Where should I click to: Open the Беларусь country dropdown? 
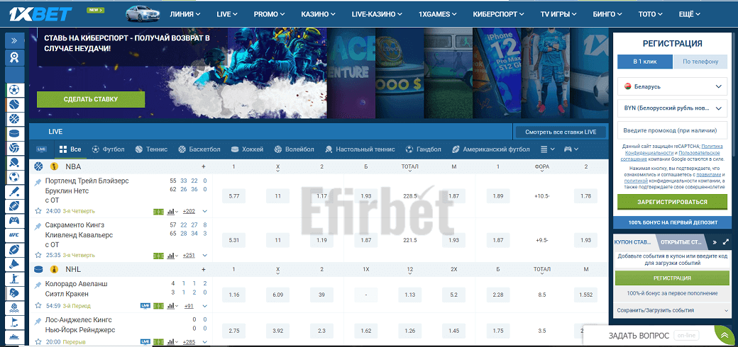tap(672, 86)
